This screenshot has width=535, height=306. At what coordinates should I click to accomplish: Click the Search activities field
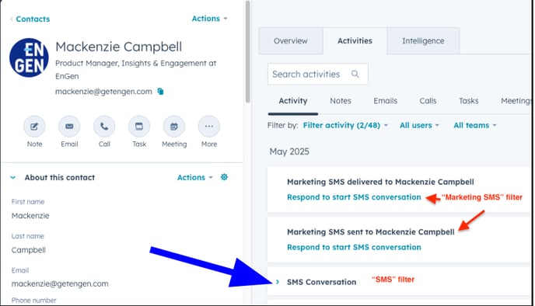tap(317, 74)
